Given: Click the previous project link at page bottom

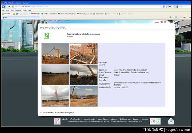Looking at the screenshot, I should point(57,113).
